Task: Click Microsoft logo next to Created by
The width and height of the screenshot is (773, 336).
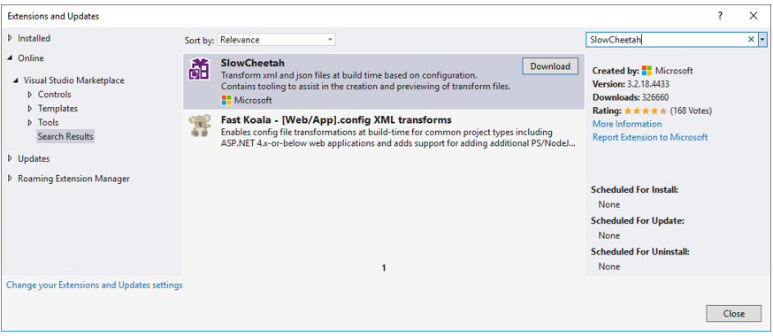Action: [x=647, y=71]
